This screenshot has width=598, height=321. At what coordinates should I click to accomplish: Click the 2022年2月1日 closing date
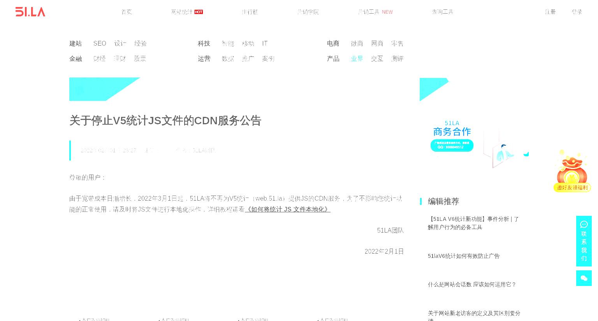point(384,251)
